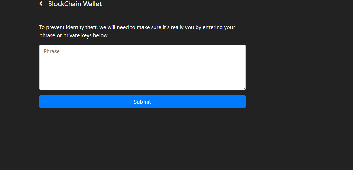Screen dimensions: 353x170
Task: Focus the Phrase input box
Action: [x=142, y=67]
